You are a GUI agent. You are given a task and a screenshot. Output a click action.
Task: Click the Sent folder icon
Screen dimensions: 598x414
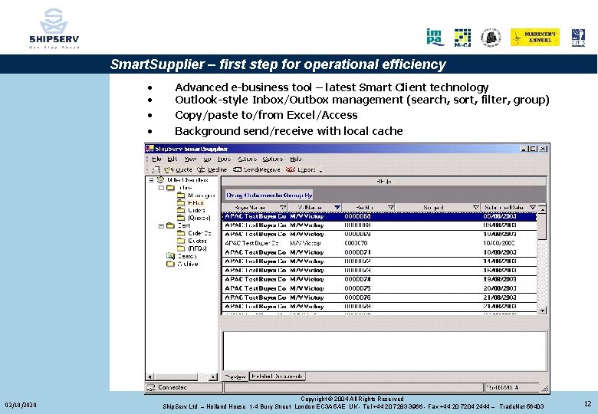170,225
